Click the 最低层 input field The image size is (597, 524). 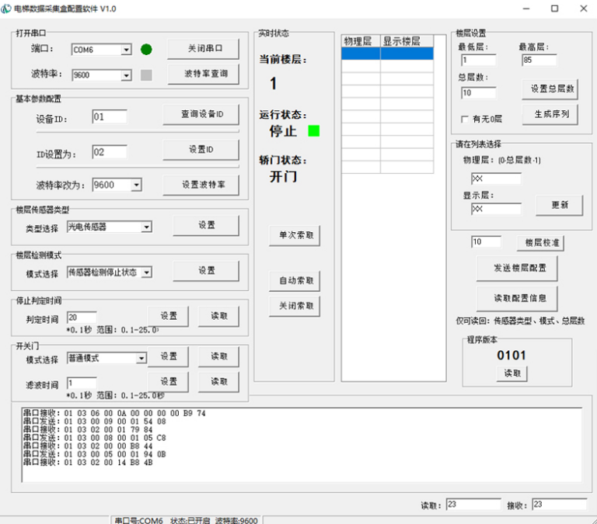pyautogui.click(x=479, y=60)
